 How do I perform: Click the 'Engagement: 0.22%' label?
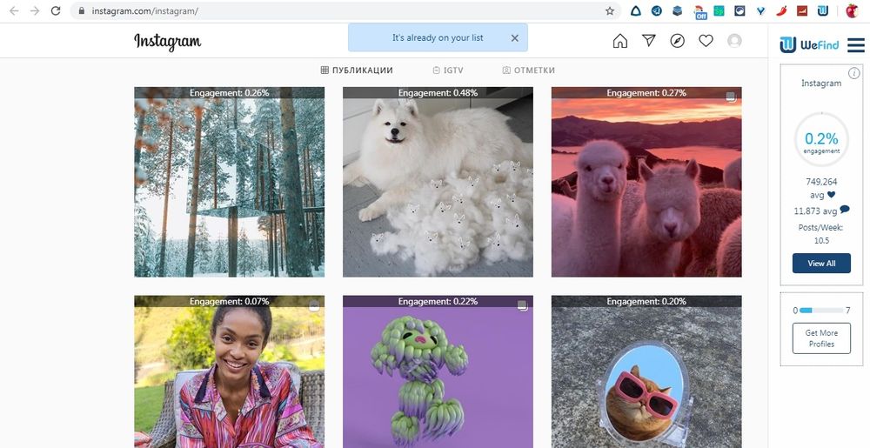(438, 301)
